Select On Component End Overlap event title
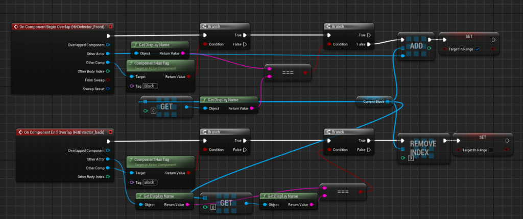The height and width of the screenshot is (219, 523). (x=60, y=132)
